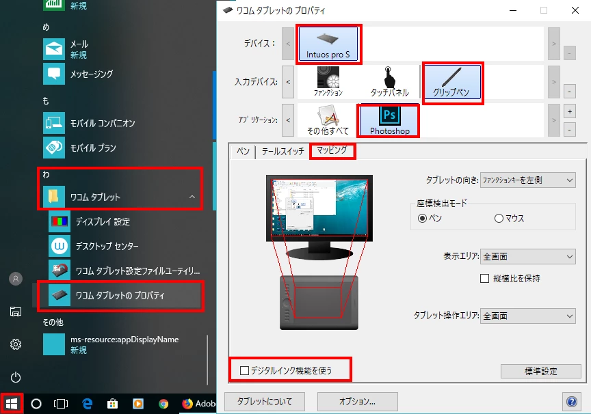Select the Intuos pro S device
Viewport: 591px width, 414px height.
pyautogui.click(x=328, y=44)
